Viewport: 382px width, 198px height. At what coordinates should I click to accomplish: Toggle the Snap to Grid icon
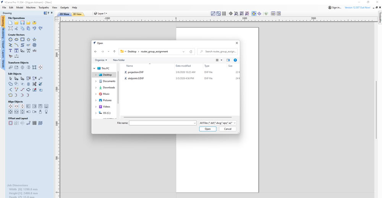click(224, 14)
